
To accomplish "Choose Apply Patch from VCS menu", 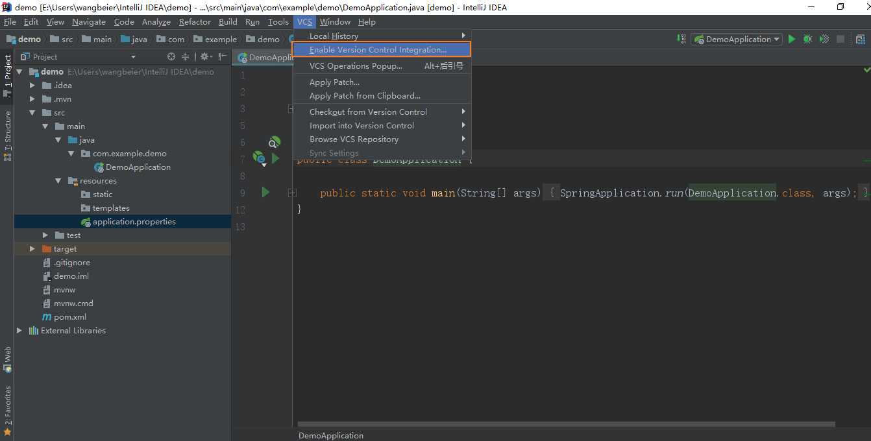I will [x=382, y=82].
